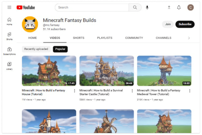
Task: Open options menu for Fantasy House video
Action: (74, 91)
